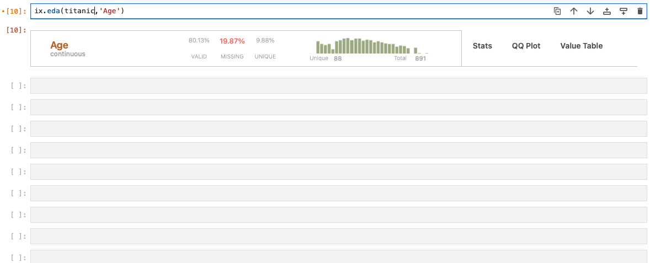Click the [10] output prompt label
650x263 pixels.
[16, 30]
